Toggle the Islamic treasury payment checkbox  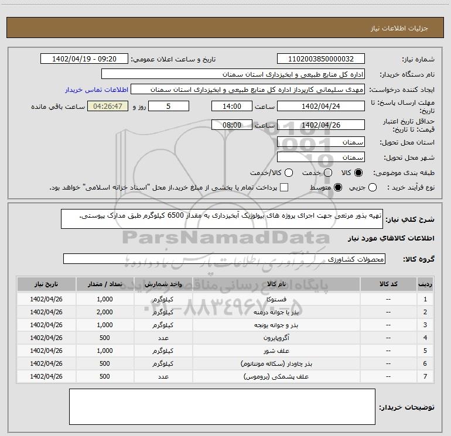tap(284, 187)
